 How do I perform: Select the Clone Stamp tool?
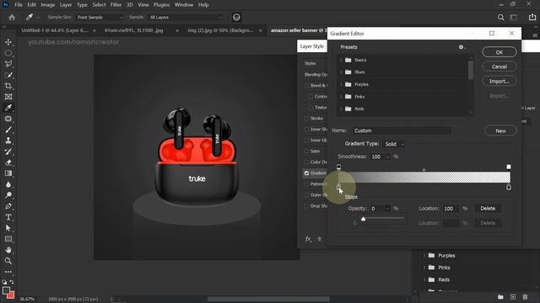8,141
